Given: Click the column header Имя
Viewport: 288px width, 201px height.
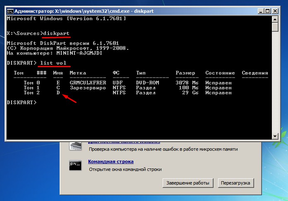Looking at the screenshot, I should coord(58,73).
